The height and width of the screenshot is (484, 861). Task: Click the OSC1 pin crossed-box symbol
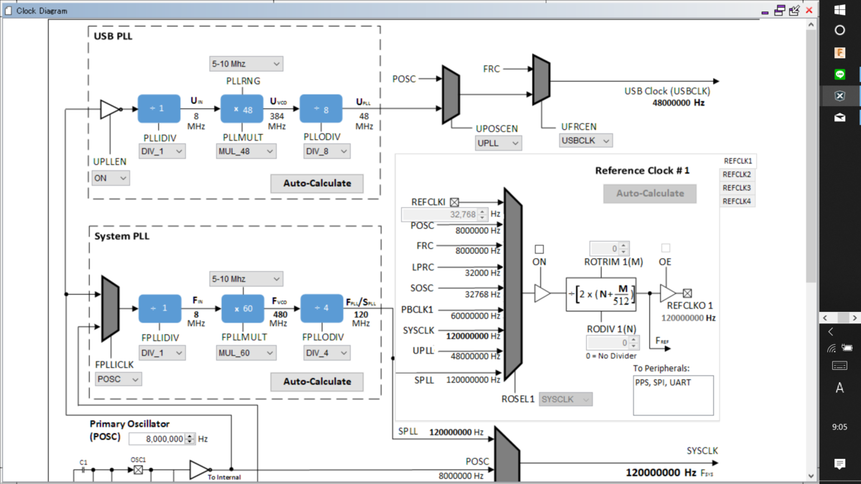[138, 470]
